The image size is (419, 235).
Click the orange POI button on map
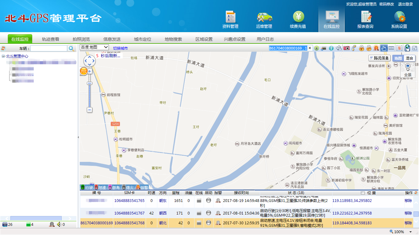click(83, 71)
